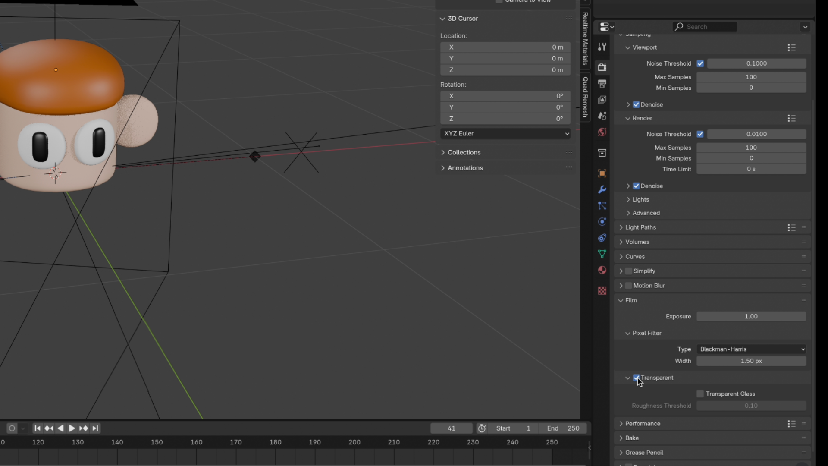Image resolution: width=828 pixels, height=466 pixels.
Task: Jump to the previous keyframe
Action: coord(49,428)
